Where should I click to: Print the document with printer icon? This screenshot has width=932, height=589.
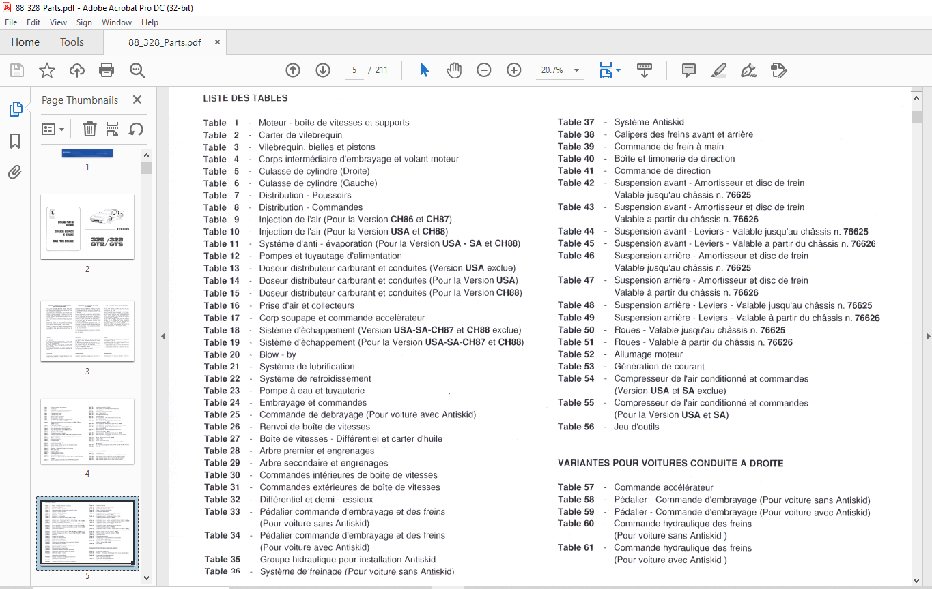pos(107,70)
